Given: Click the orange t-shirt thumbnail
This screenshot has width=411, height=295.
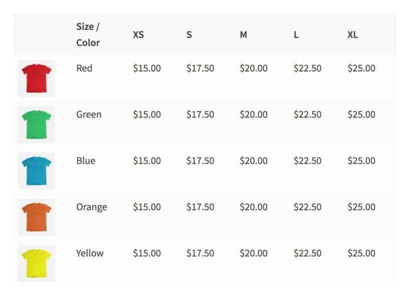Looking at the screenshot, I should pyautogui.click(x=37, y=217).
